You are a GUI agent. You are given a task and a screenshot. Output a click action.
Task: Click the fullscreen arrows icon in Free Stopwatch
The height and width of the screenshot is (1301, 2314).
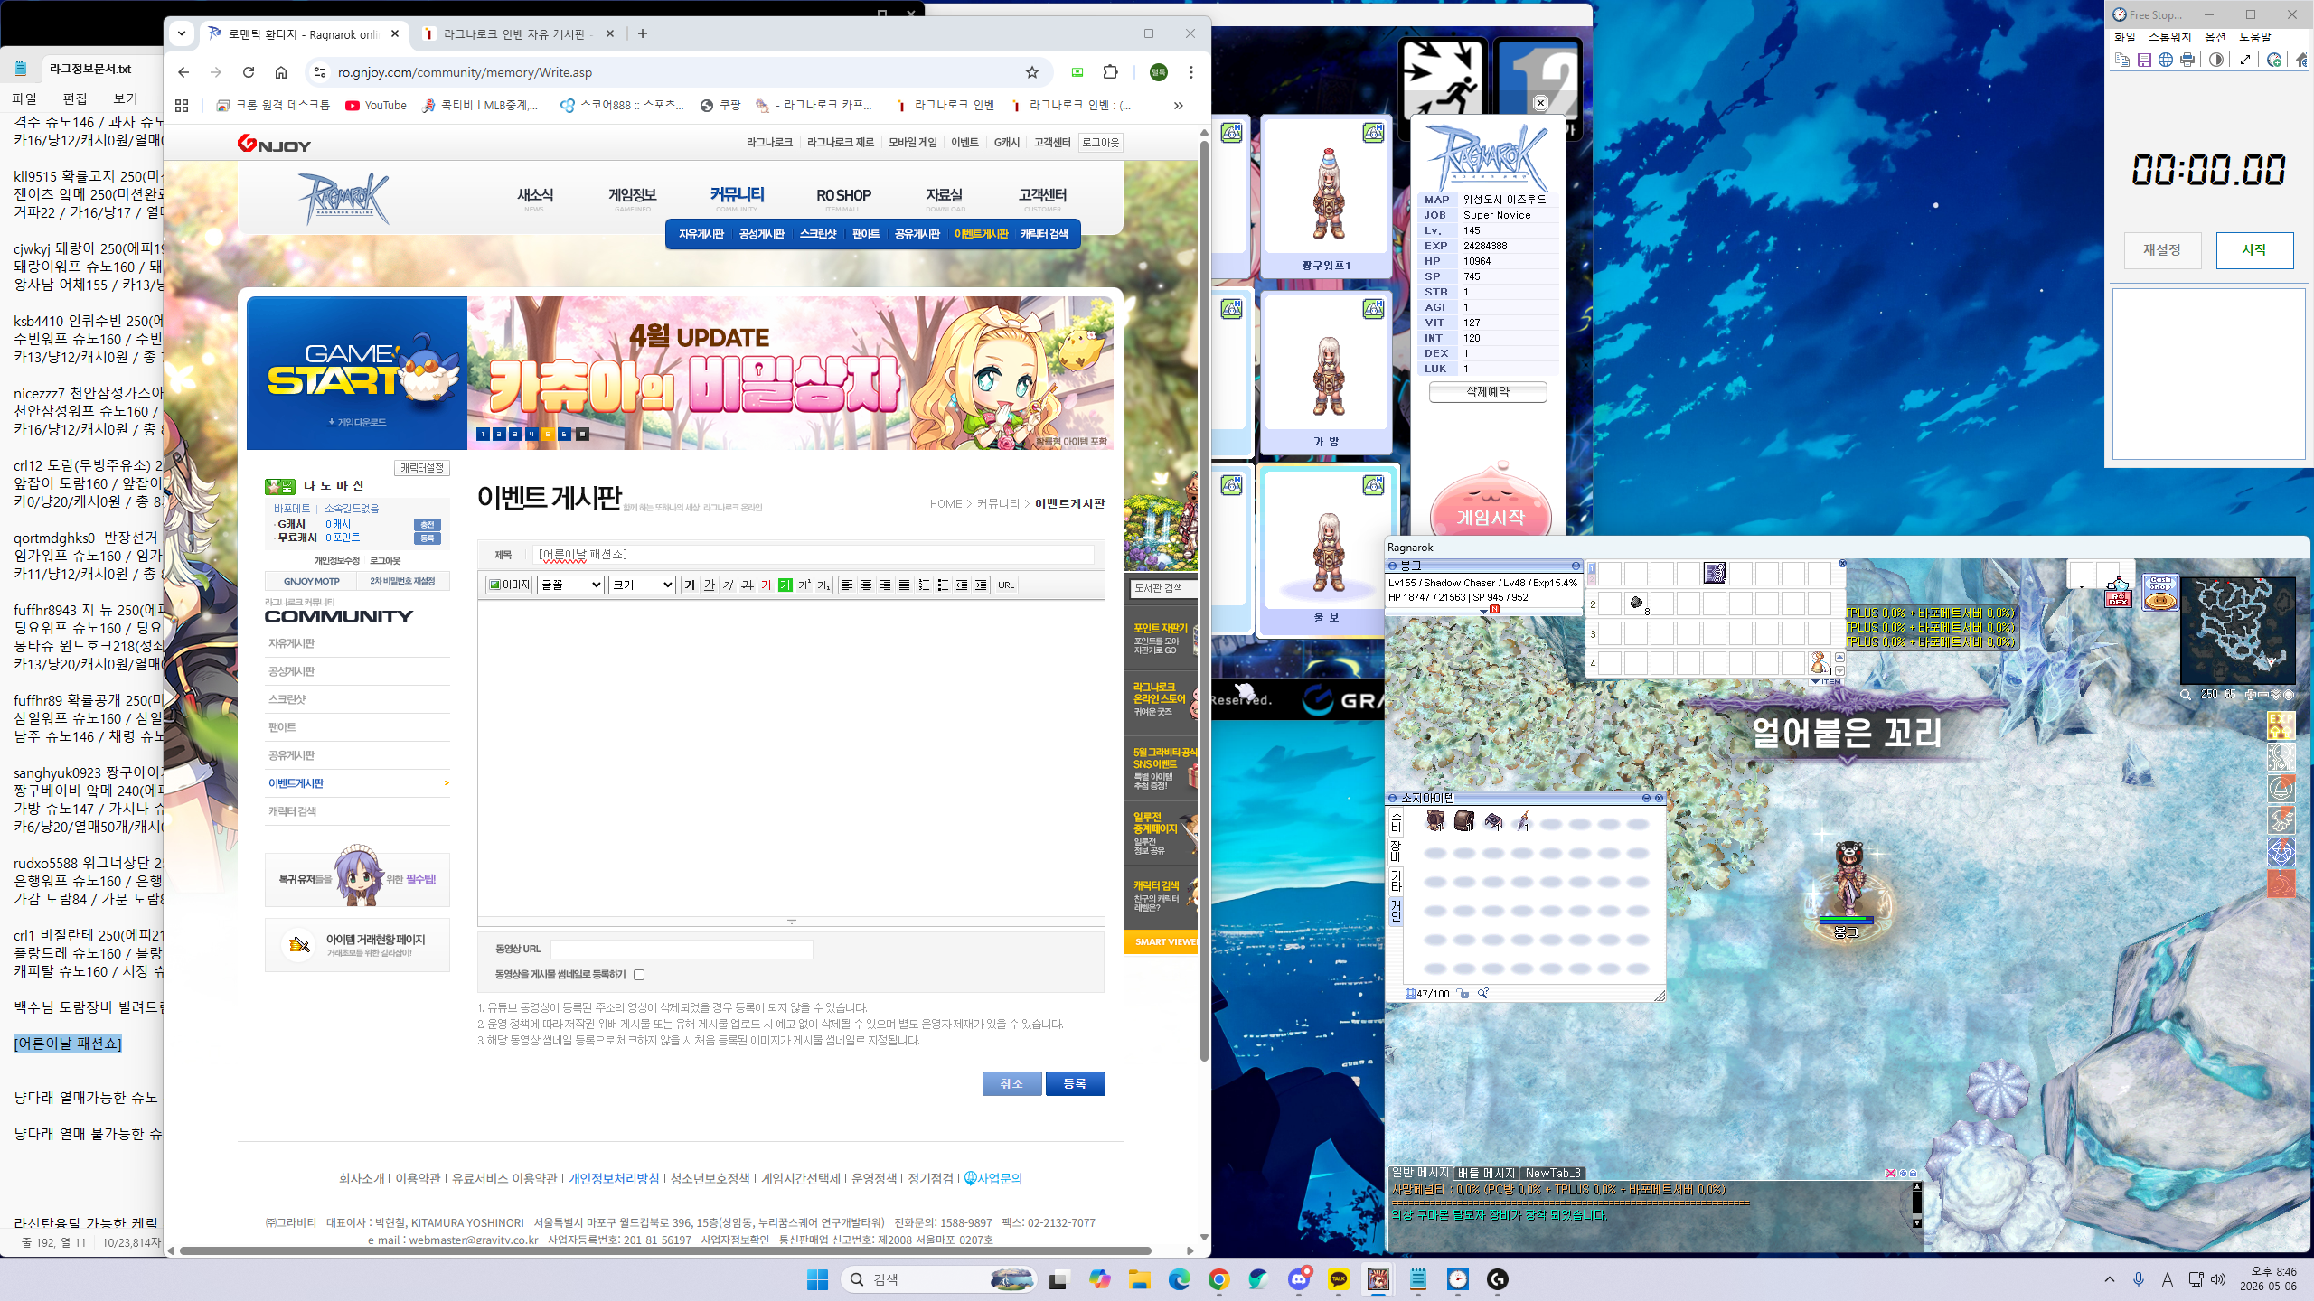point(2245,60)
